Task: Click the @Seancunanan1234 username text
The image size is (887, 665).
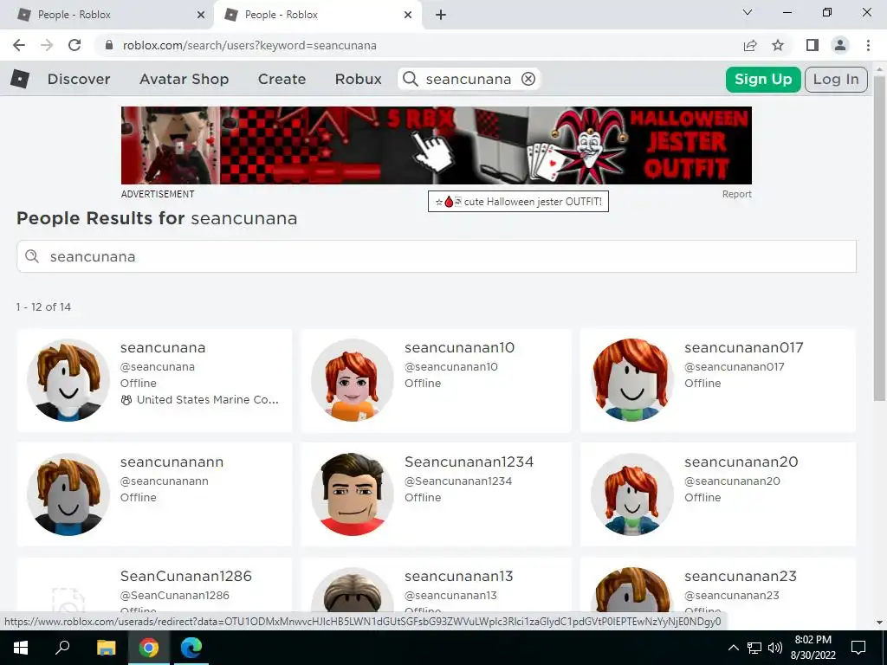Action: click(x=458, y=481)
